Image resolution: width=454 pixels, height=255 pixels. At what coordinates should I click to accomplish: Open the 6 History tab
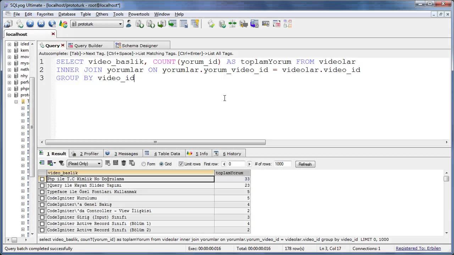[x=228, y=153]
